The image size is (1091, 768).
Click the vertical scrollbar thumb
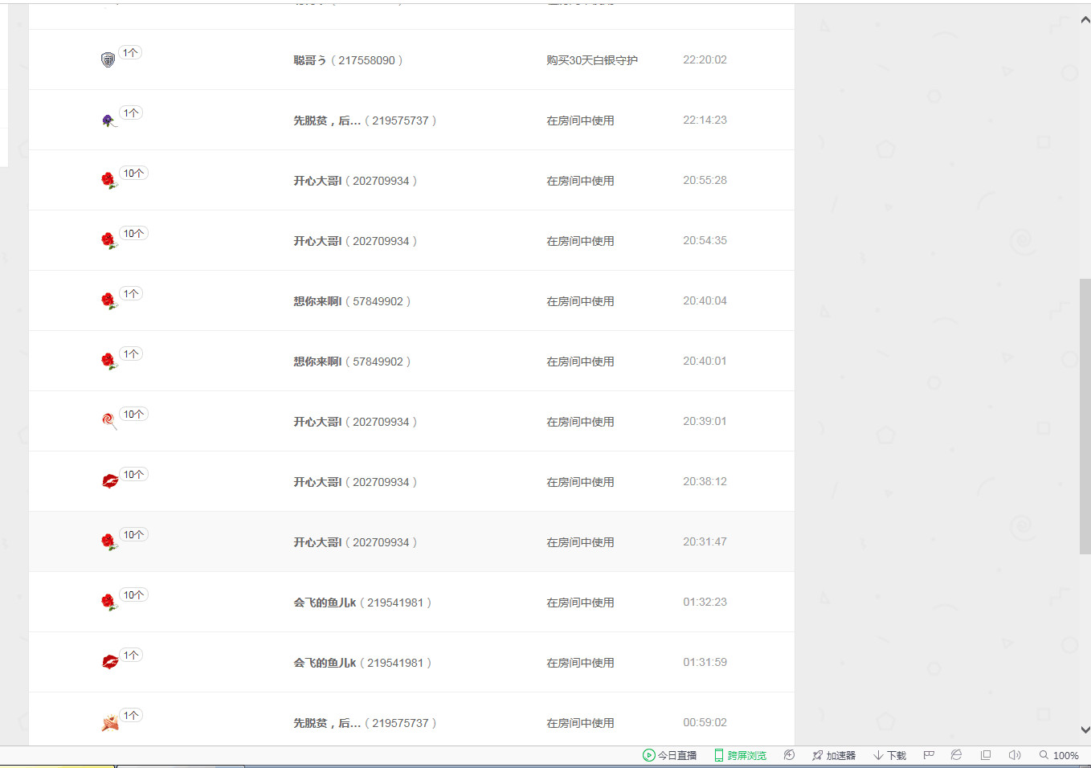pyautogui.click(x=1085, y=416)
